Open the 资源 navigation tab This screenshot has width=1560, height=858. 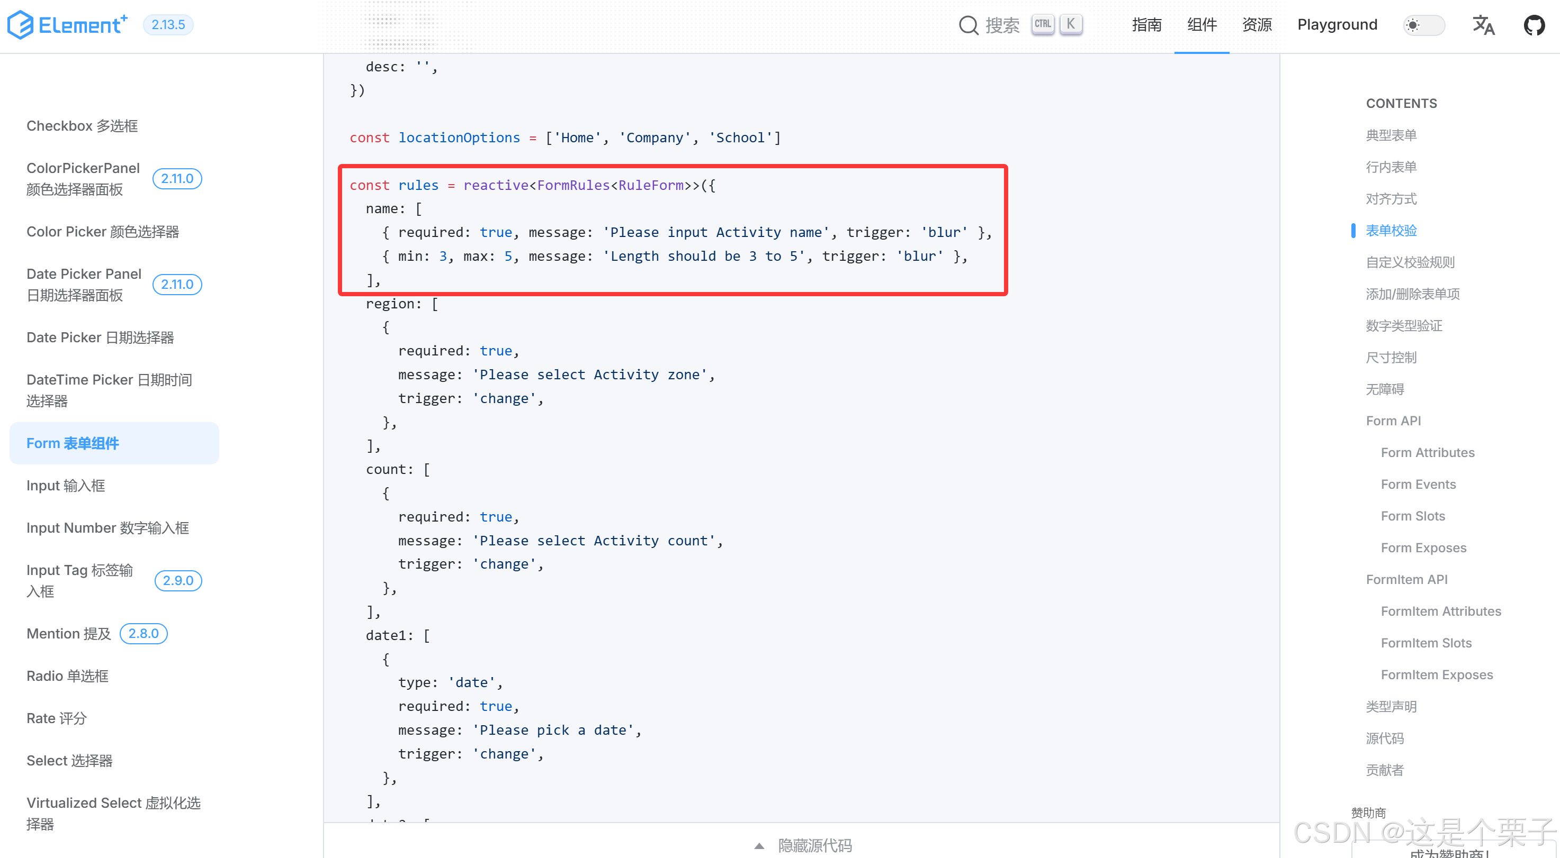click(1257, 25)
